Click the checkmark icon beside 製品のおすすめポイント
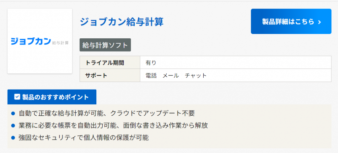Image resolution: width=338 pixels, height=153 pixels. click(17, 97)
